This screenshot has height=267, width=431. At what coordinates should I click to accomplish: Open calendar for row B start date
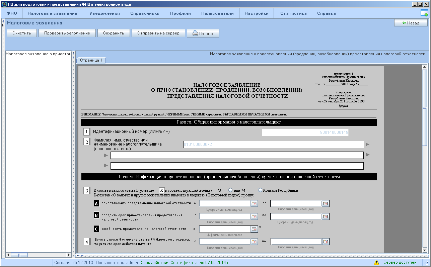tap(254, 216)
